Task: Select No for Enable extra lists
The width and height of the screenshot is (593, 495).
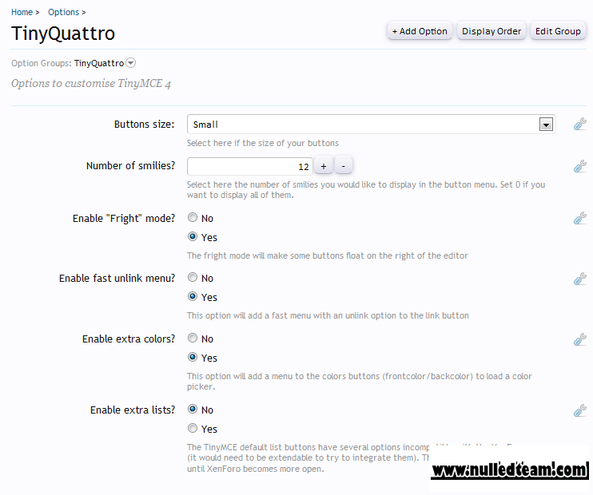Action: 193,409
